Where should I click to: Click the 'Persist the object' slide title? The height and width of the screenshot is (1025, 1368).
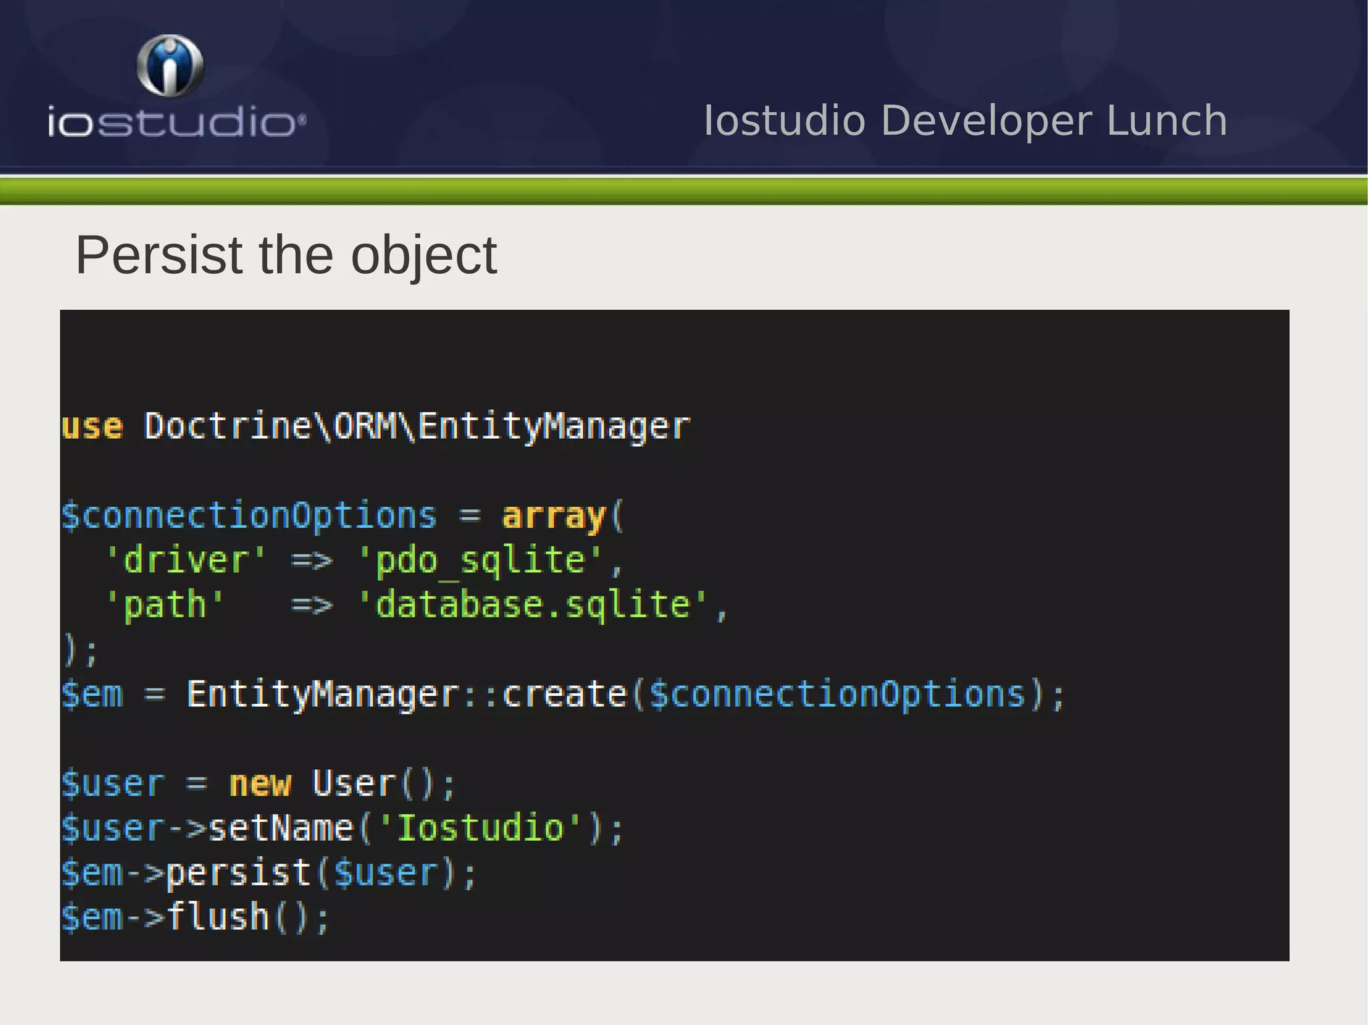pos(286,255)
